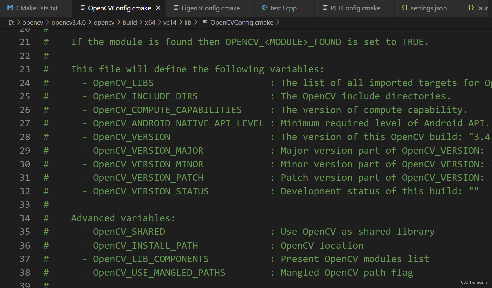Expand the "lib" breadcrumb entry
This screenshot has width=492, height=288.
coord(188,22)
